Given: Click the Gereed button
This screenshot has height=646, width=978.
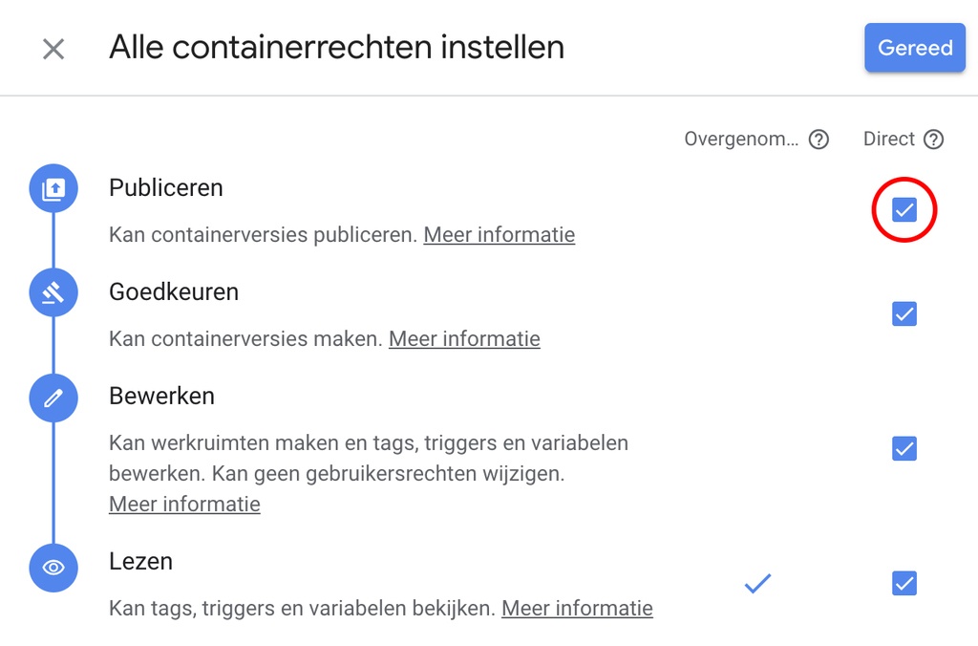Looking at the screenshot, I should (x=914, y=48).
